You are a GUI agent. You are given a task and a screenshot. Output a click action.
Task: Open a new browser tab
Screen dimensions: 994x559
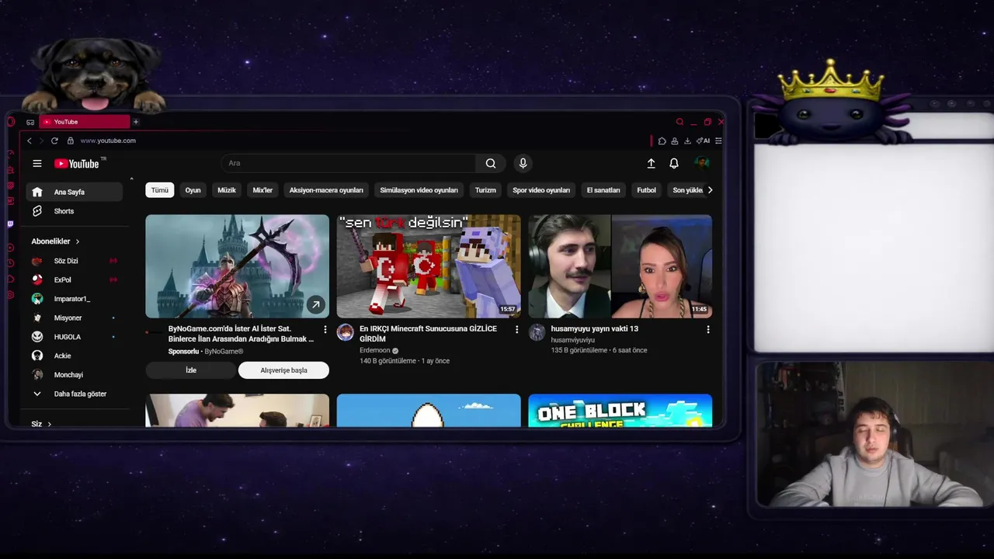click(x=136, y=122)
